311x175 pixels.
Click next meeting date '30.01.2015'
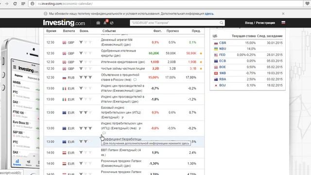pos(275,43)
